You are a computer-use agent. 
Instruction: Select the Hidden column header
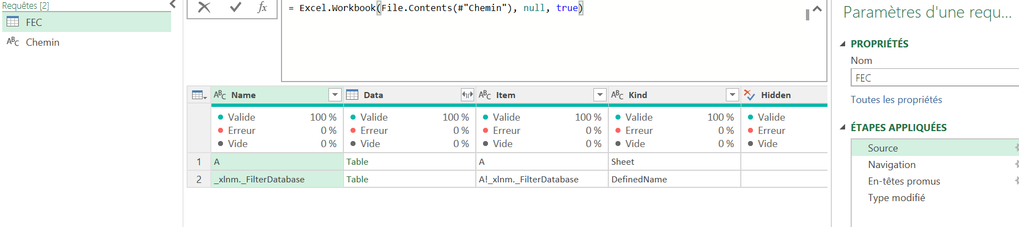(x=784, y=95)
